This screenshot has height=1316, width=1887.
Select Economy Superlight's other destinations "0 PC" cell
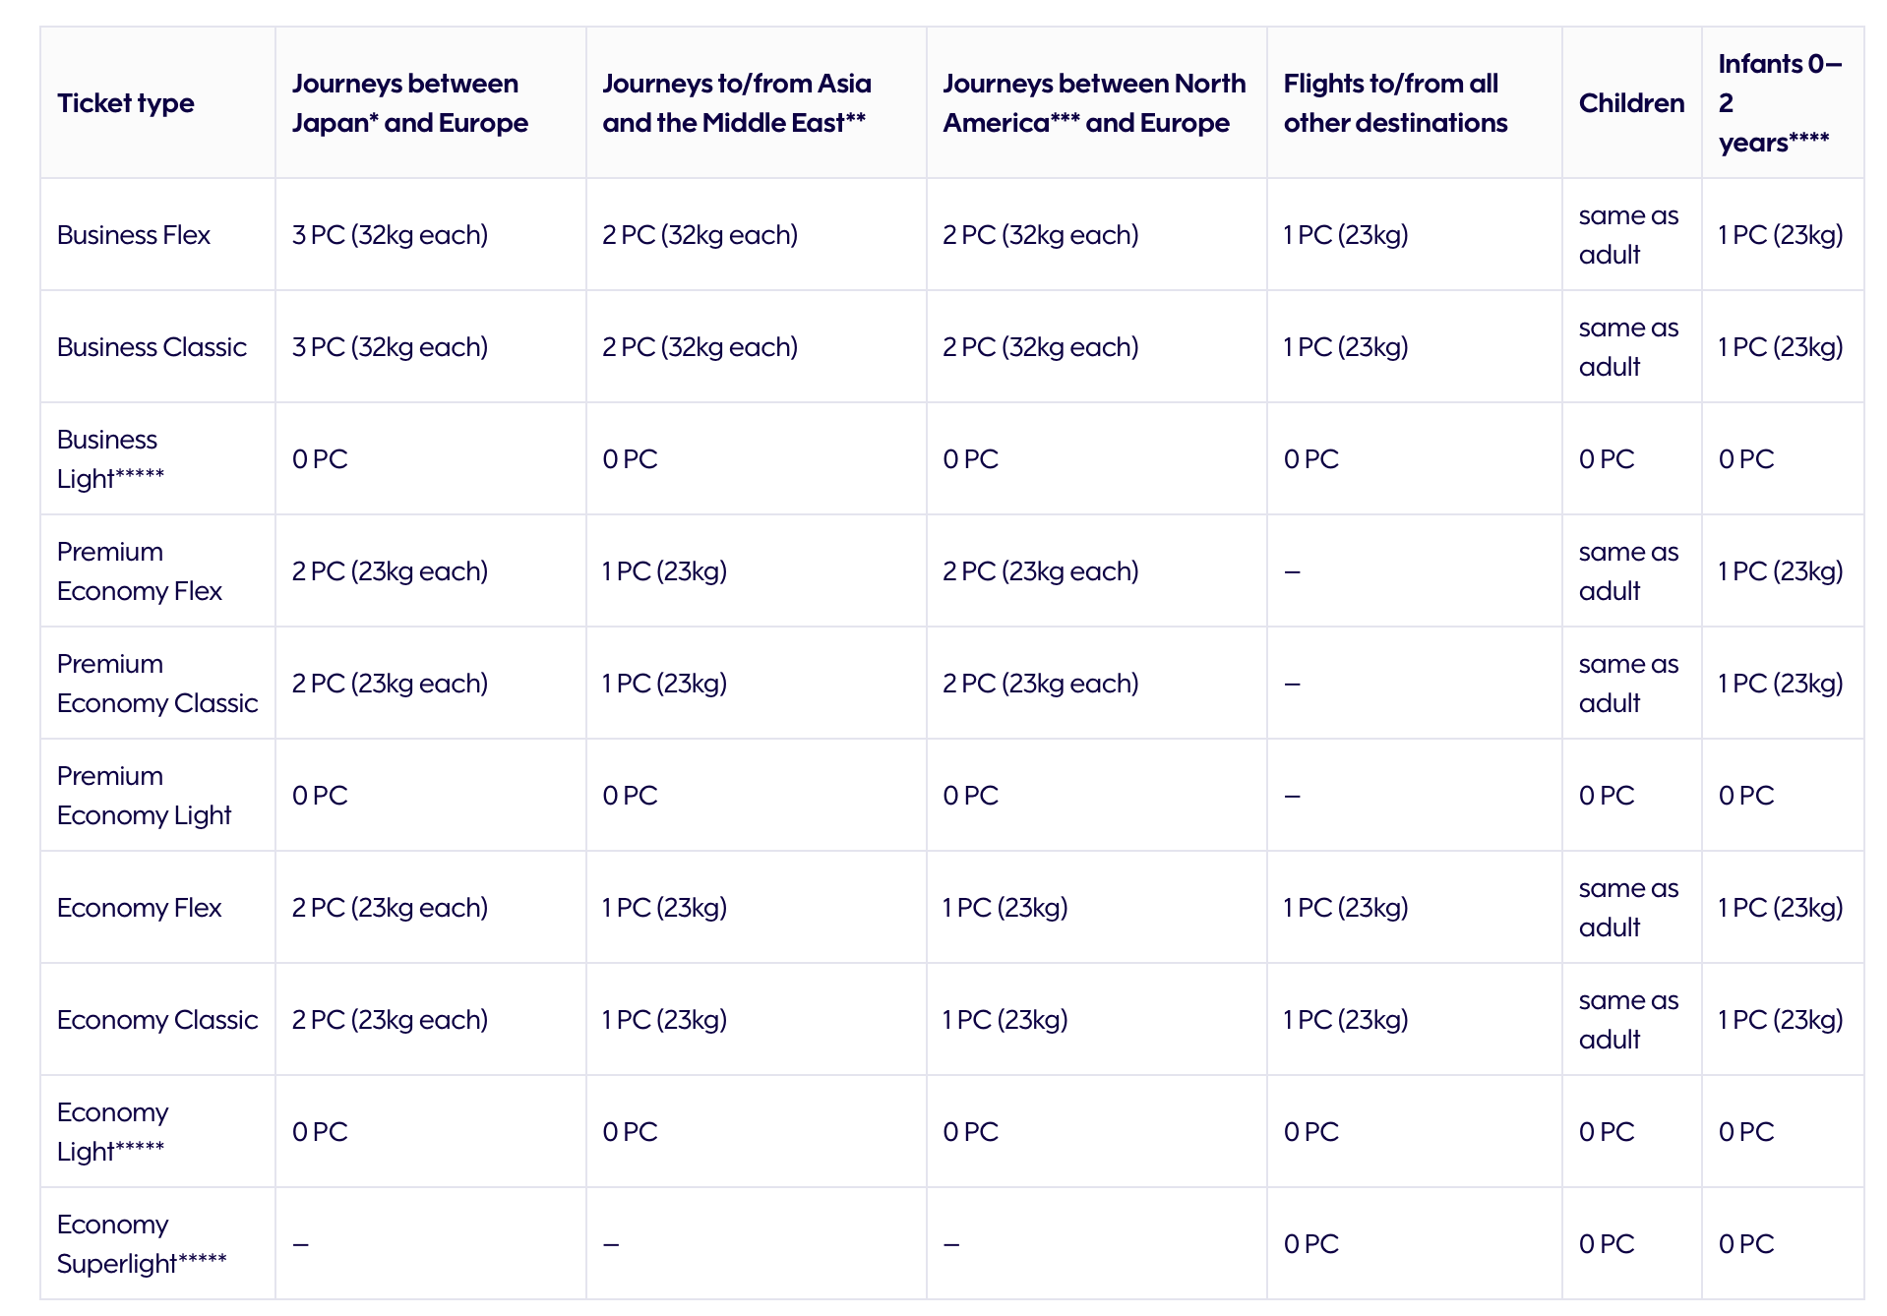1311,1244
